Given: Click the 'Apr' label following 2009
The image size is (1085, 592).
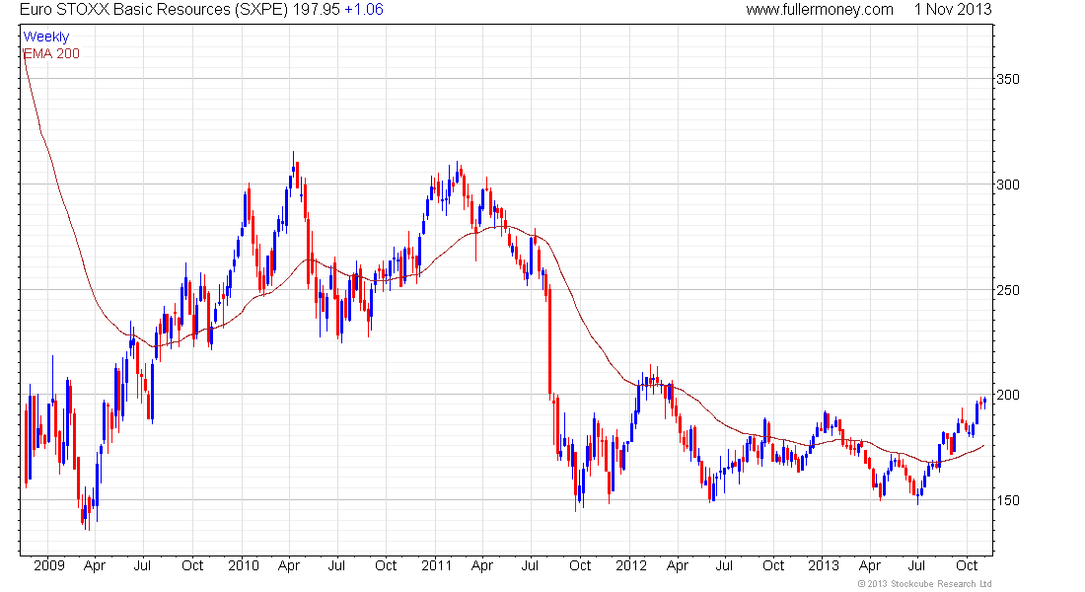Looking at the screenshot, I should click(94, 565).
